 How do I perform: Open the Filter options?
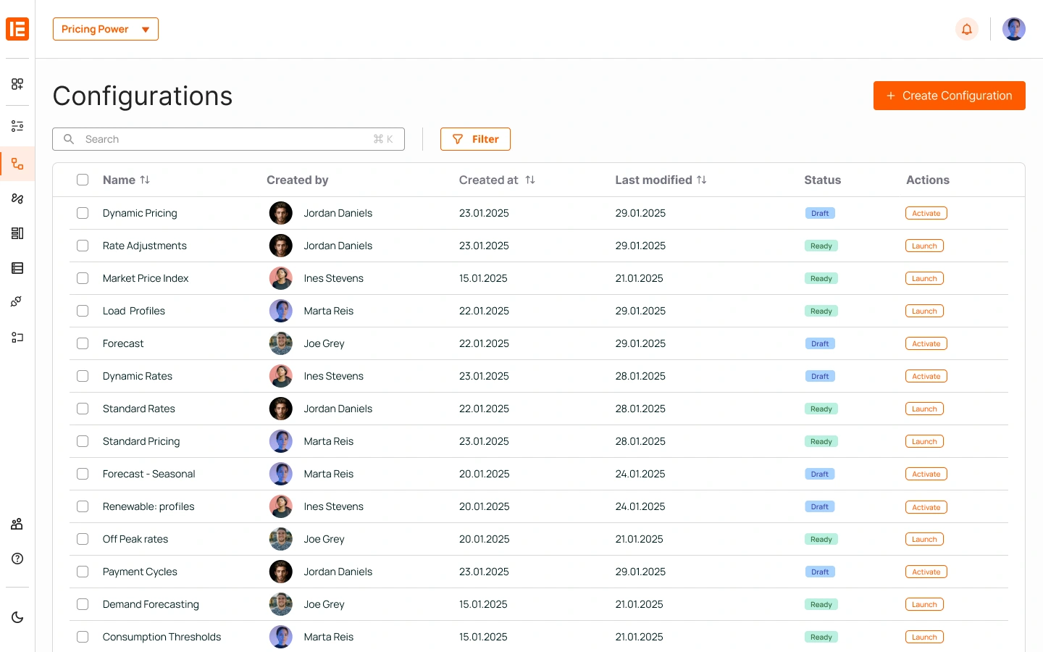(x=475, y=139)
